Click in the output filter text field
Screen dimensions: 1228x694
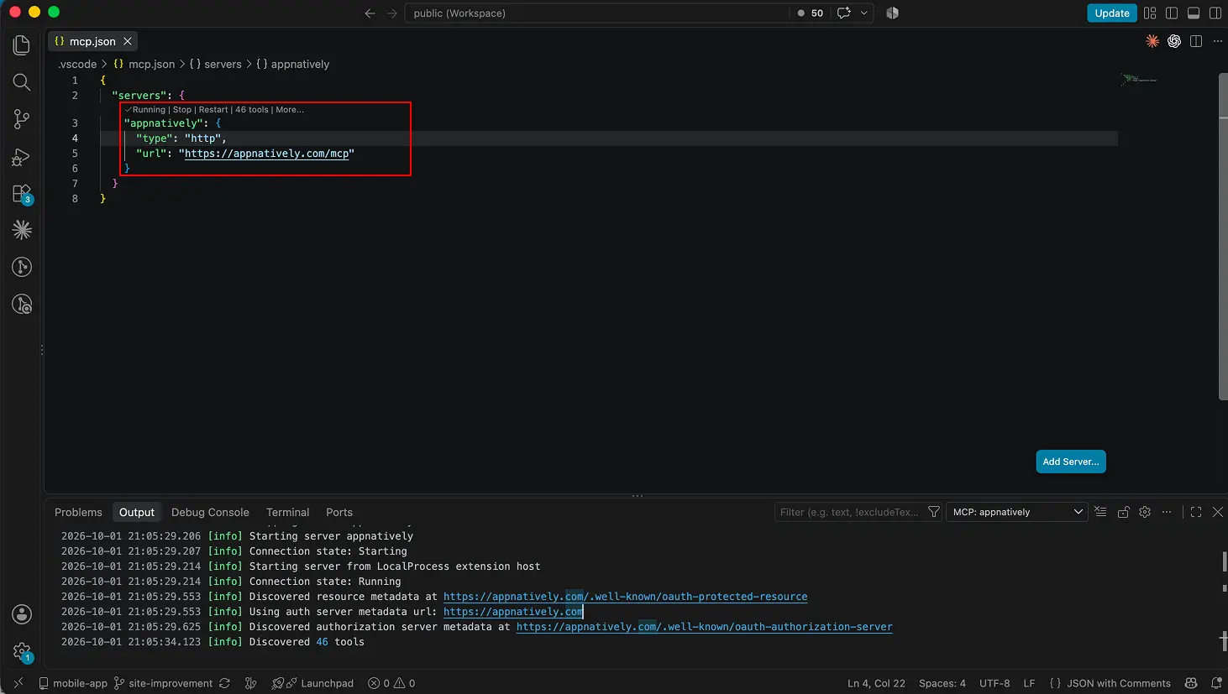pos(849,512)
